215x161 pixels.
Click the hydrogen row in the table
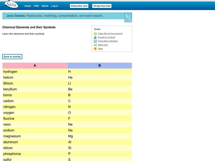click(x=32, y=71)
